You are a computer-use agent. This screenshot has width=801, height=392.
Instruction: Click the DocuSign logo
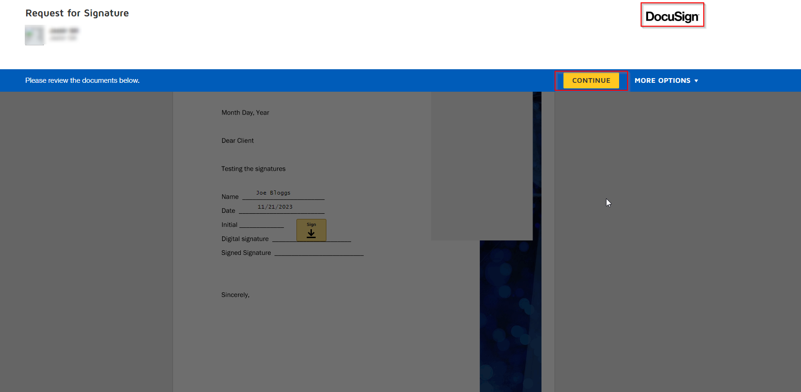tap(672, 16)
